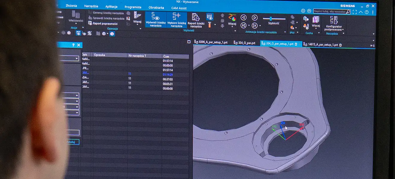Open Raport ścieżki narzędzia
Viewport: 395px width, 179px height.
pos(196,20)
